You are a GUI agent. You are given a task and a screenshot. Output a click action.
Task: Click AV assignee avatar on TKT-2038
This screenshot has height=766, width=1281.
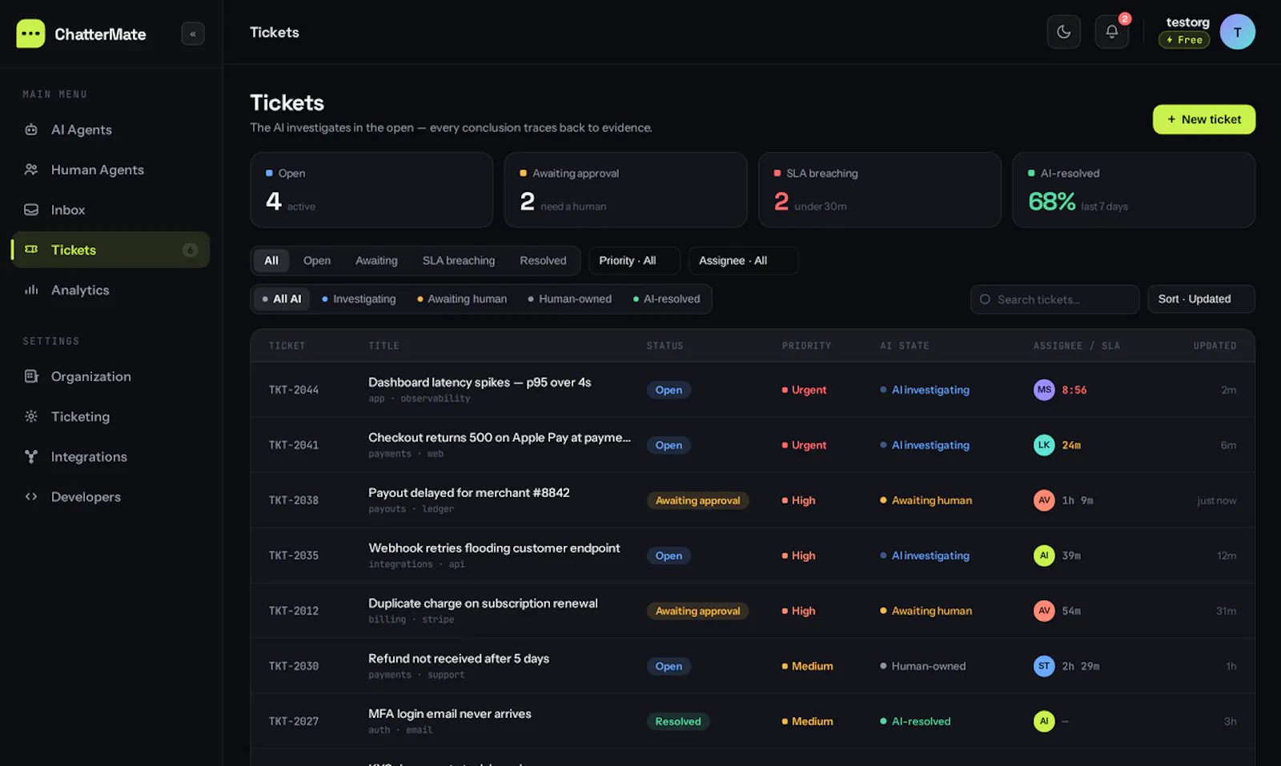point(1044,500)
